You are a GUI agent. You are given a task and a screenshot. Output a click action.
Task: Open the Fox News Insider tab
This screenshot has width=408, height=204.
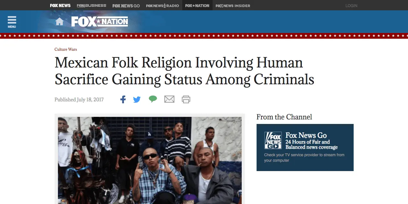click(x=233, y=5)
